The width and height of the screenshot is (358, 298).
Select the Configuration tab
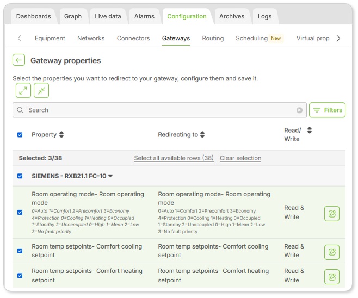[187, 16]
